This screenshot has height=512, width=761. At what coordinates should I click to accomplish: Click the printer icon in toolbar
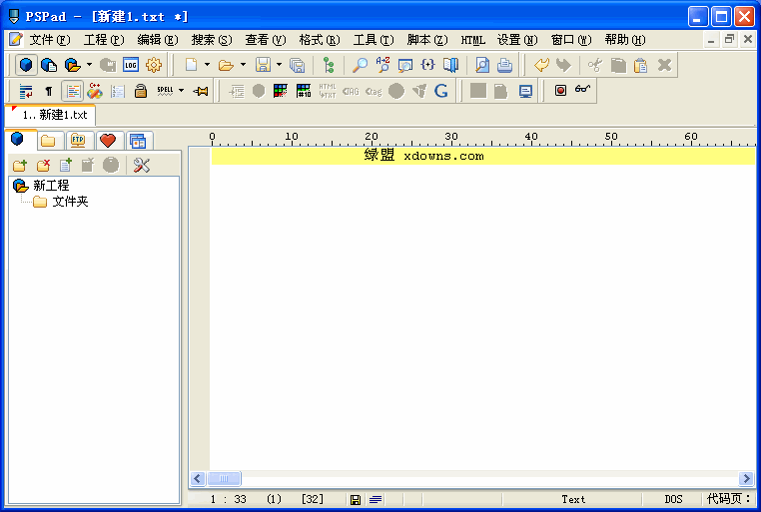[504, 65]
